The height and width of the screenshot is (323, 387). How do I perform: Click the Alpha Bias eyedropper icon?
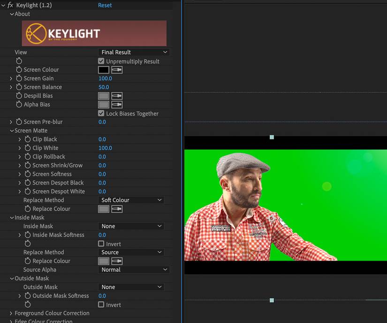[117, 105]
